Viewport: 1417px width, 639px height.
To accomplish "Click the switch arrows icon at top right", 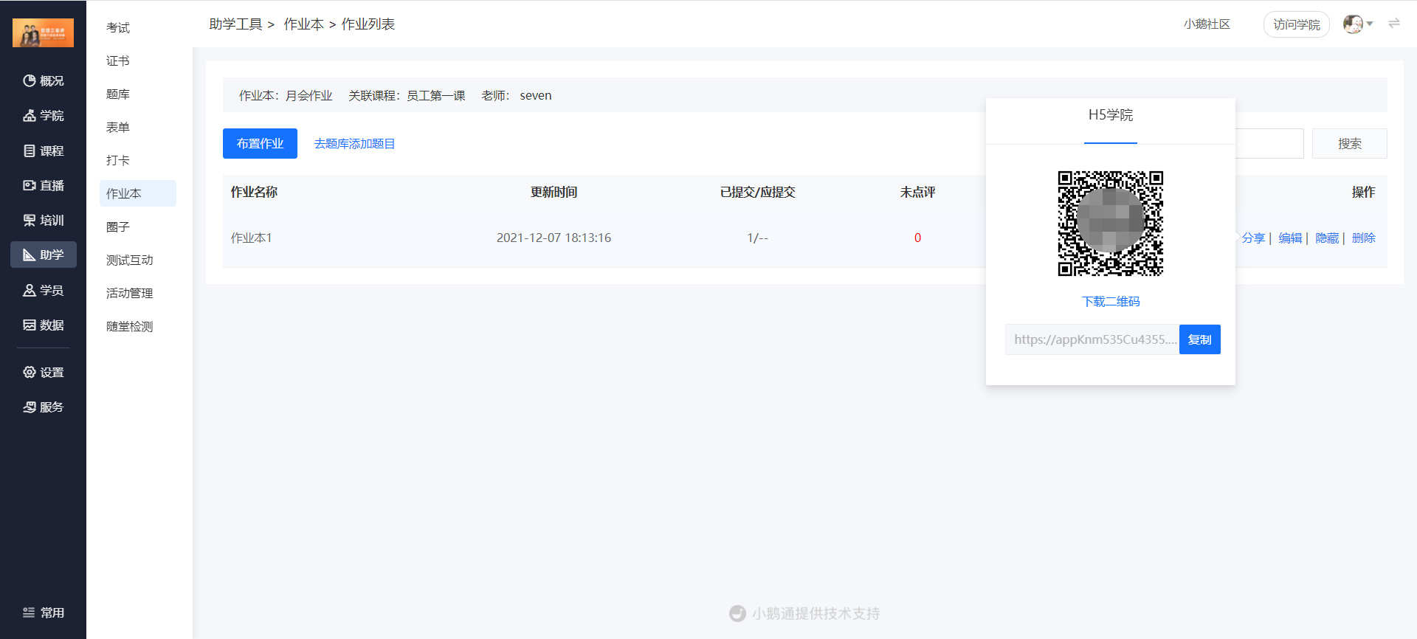I will [1393, 24].
